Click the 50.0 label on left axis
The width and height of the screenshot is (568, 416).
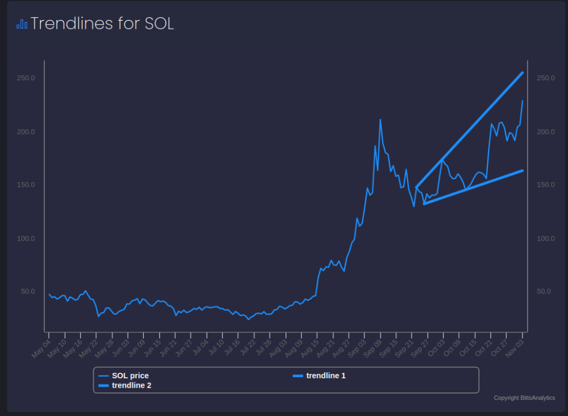click(28, 291)
